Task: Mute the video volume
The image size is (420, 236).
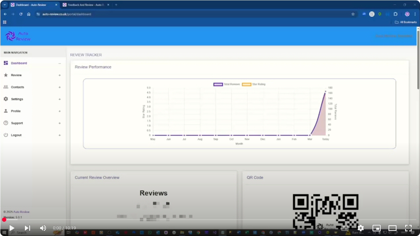Action: [x=43, y=228]
